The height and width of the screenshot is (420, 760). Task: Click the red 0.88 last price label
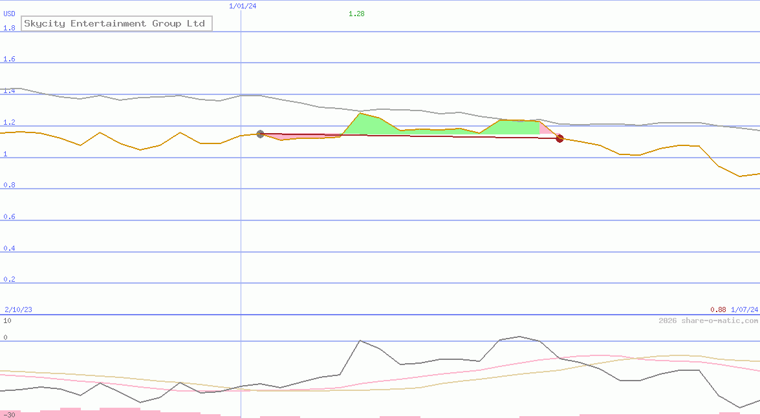click(719, 310)
